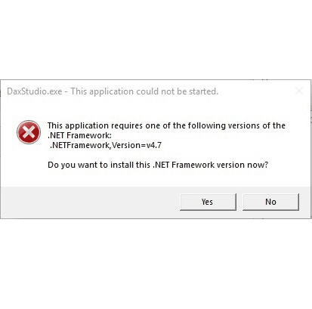Click title text "This application could not be started."
Viewport: 312px width, 309px height.
tap(144, 91)
